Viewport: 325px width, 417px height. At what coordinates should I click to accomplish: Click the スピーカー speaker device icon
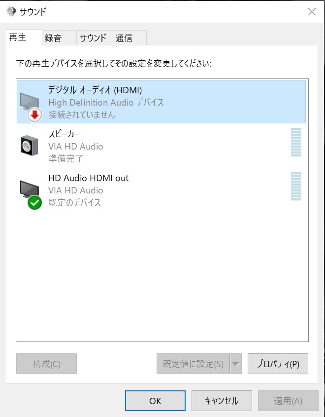click(x=30, y=146)
